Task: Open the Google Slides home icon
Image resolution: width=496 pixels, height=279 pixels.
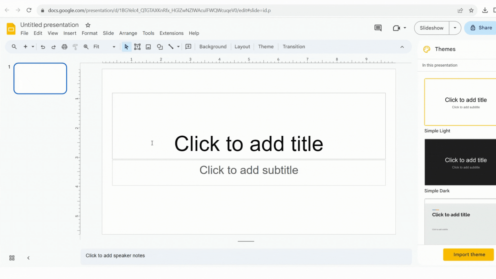Action: coord(11,29)
